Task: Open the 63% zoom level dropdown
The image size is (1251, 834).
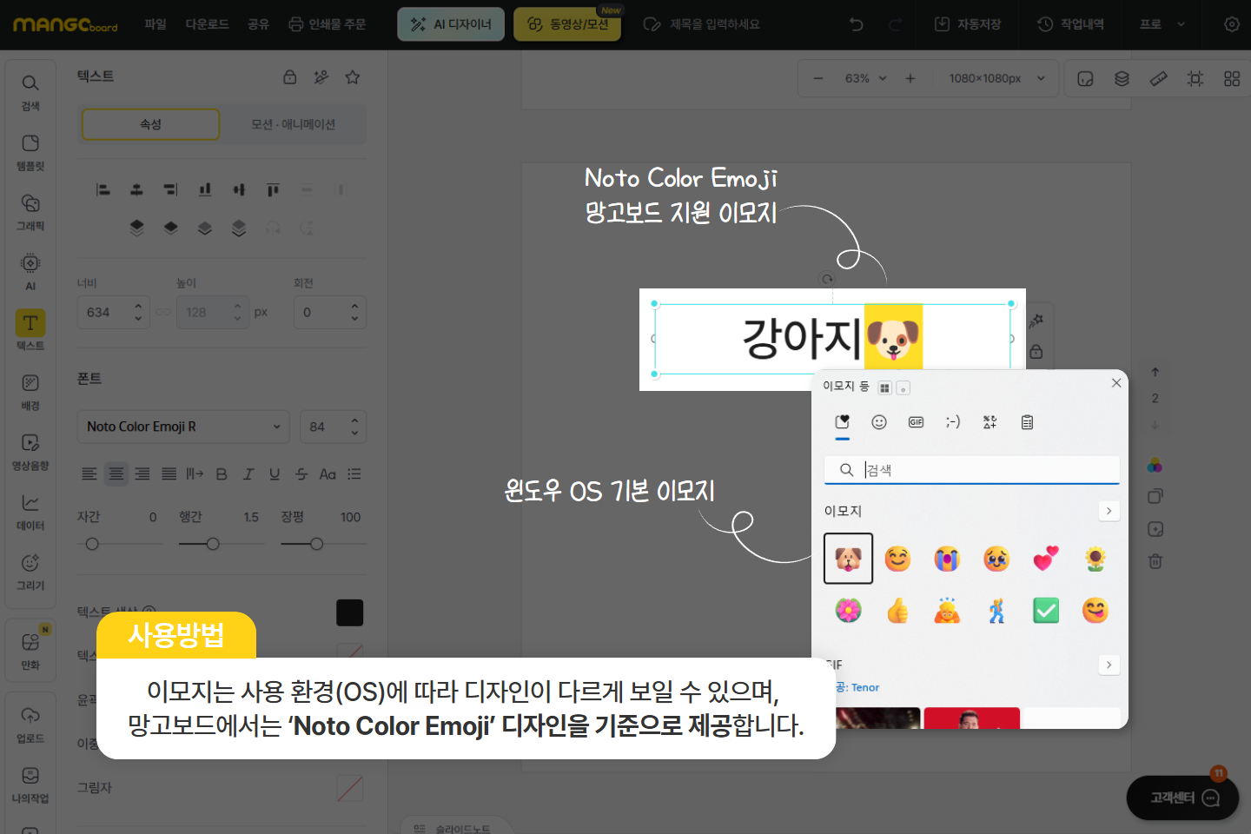Action: [865, 78]
